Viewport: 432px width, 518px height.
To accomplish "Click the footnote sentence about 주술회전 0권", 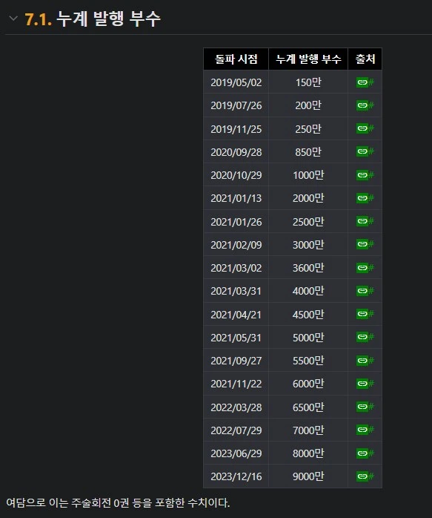I will (x=118, y=503).
